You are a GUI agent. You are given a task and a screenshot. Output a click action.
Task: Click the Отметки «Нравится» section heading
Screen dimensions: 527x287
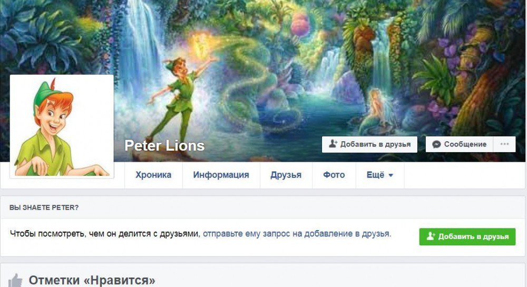click(92, 280)
